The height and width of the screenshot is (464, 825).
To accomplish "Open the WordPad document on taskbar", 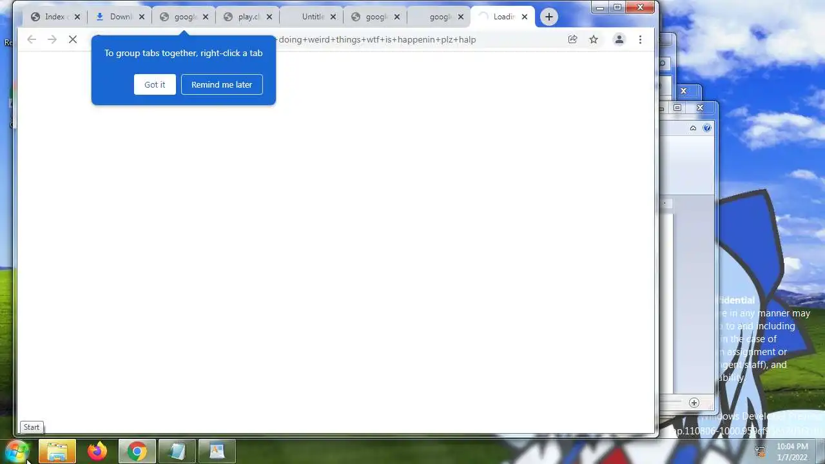I will 217,452.
